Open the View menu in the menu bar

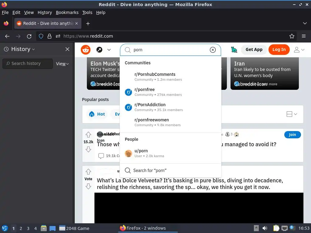[x=29, y=12]
